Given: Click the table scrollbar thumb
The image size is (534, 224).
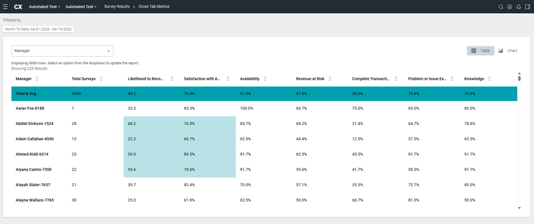Looking at the screenshot, I should click(519, 79).
